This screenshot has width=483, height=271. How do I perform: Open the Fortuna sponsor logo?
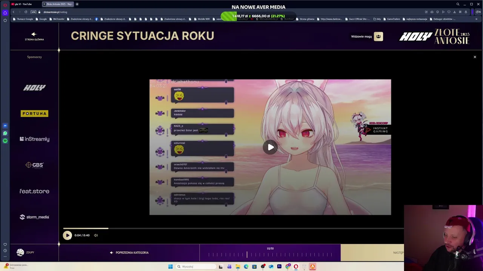coord(34,113)
